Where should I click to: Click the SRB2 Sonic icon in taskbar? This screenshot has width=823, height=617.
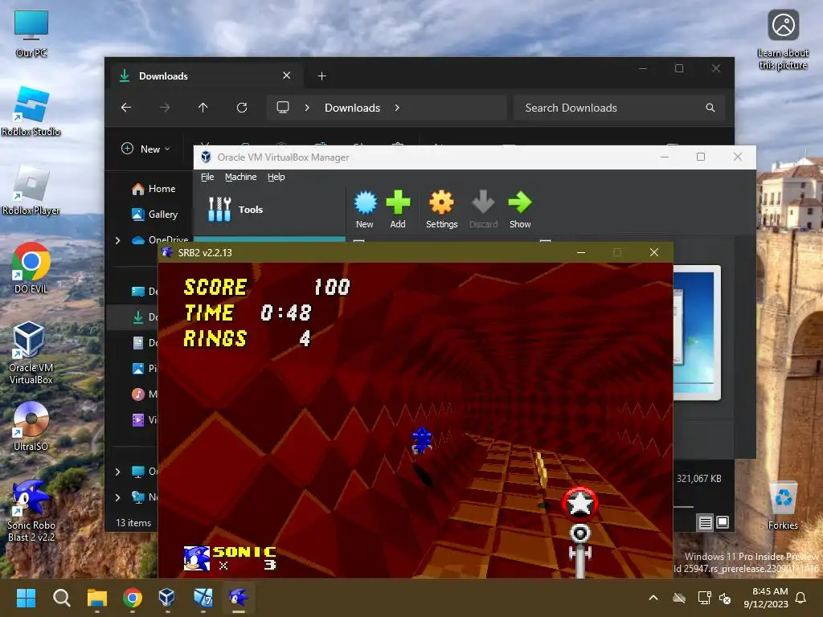pyautogui.click(x=238, y=598)
